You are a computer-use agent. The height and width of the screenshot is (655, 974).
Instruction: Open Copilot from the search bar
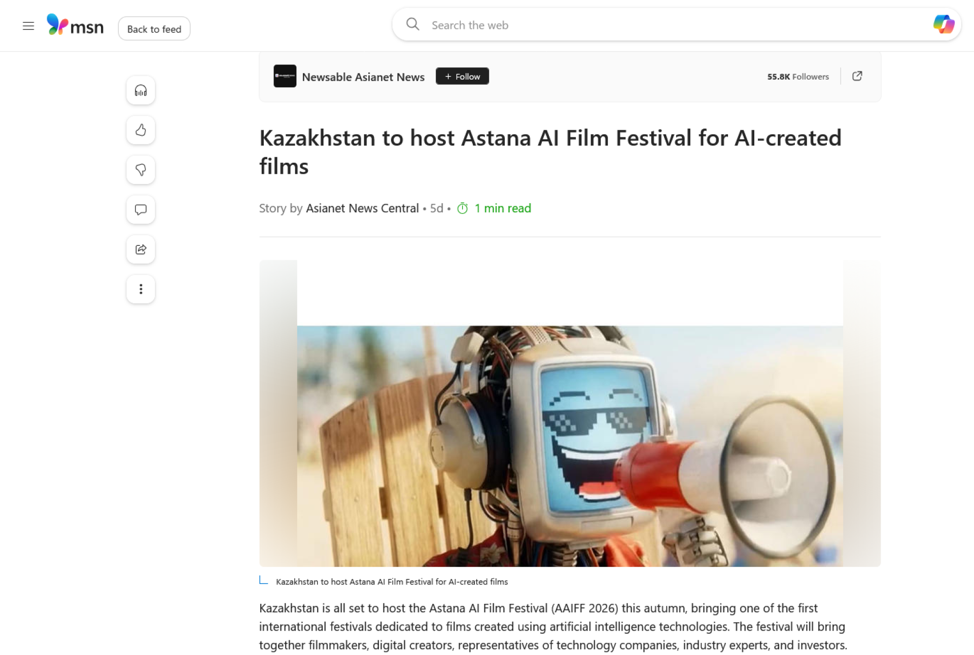pos(944,24)
